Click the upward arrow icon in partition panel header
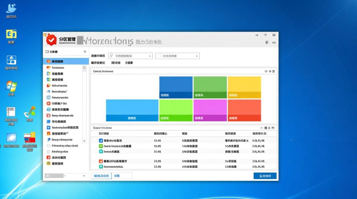This screenshot has width=357, height=199. click(x=266, y=71)
